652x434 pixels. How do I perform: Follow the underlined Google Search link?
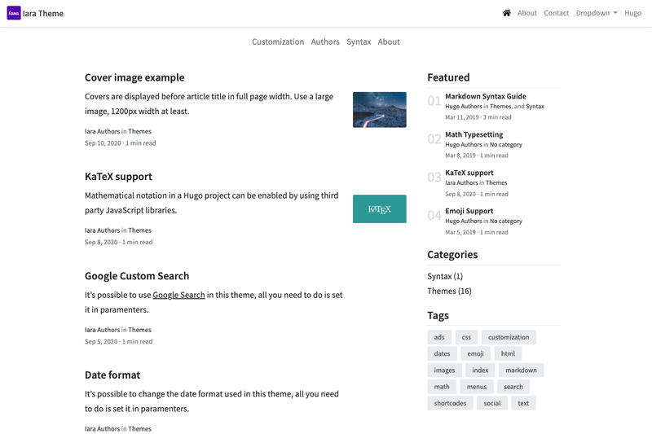pos(178,295)
